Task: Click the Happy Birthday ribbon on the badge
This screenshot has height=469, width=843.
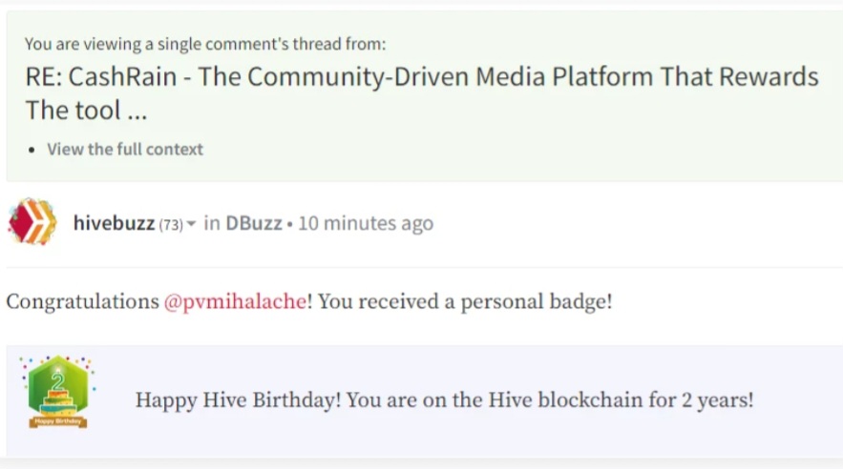Action: (x=58, y=421)
